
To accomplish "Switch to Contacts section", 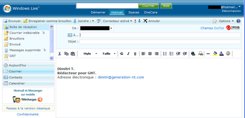I will 28,77.
